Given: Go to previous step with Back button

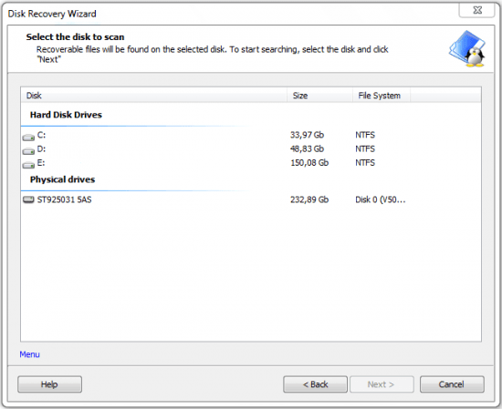Looking at the screenshot, I should [316, 384].
